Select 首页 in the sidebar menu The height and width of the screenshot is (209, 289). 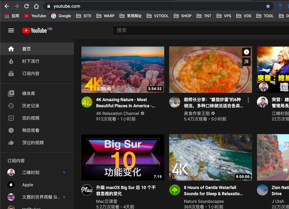11,49
